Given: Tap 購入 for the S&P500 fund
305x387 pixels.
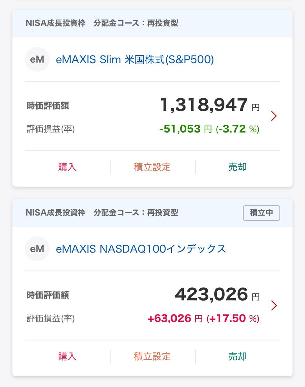Looking at the screenshot, I should coord(67,167).
